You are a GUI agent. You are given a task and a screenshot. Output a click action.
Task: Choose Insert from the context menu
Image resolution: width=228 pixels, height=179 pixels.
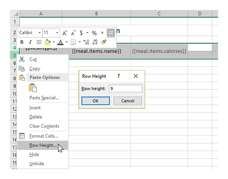click(x=43, y=108)
